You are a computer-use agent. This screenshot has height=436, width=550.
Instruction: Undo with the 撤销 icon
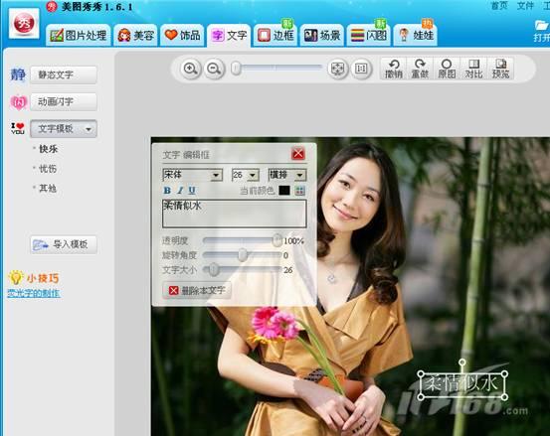point(394,69)
